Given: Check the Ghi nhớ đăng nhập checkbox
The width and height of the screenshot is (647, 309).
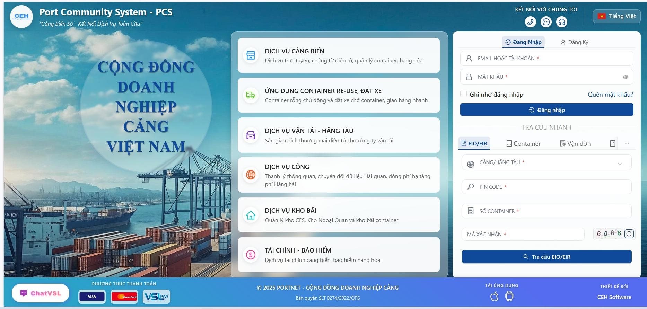Looking at the screenshot, I should click(463, 94).
